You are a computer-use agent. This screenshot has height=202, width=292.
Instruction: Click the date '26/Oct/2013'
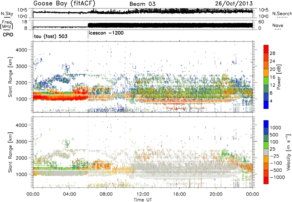point(234,3)
